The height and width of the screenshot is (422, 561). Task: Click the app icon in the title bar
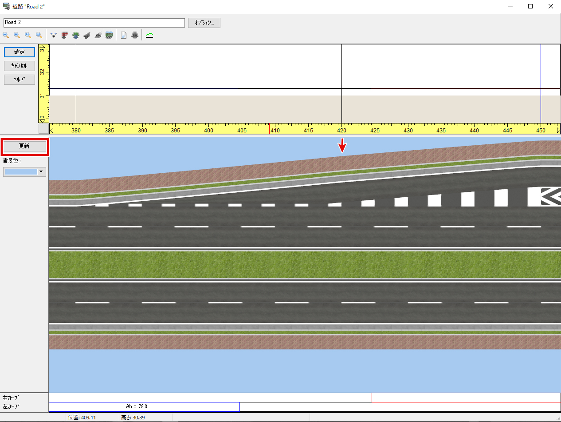pos(7,6)
